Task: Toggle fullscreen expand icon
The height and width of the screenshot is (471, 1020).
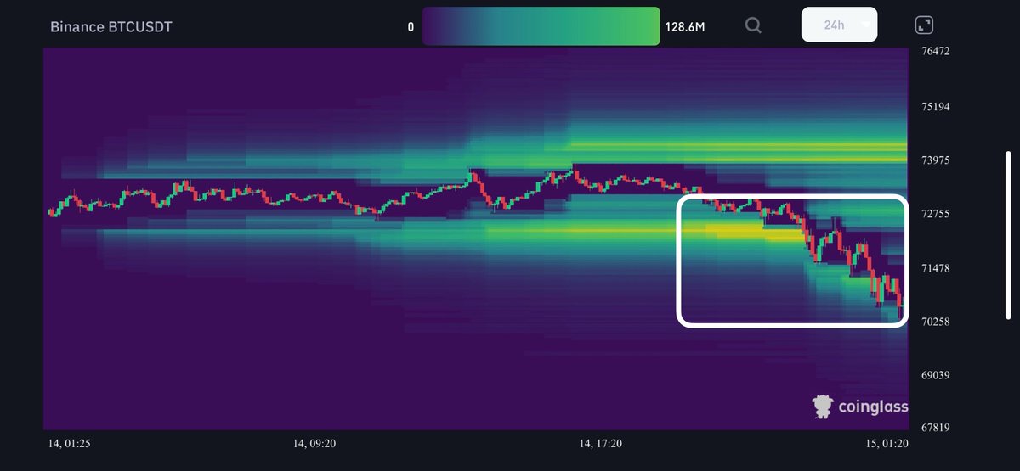Action: (923, 25)
